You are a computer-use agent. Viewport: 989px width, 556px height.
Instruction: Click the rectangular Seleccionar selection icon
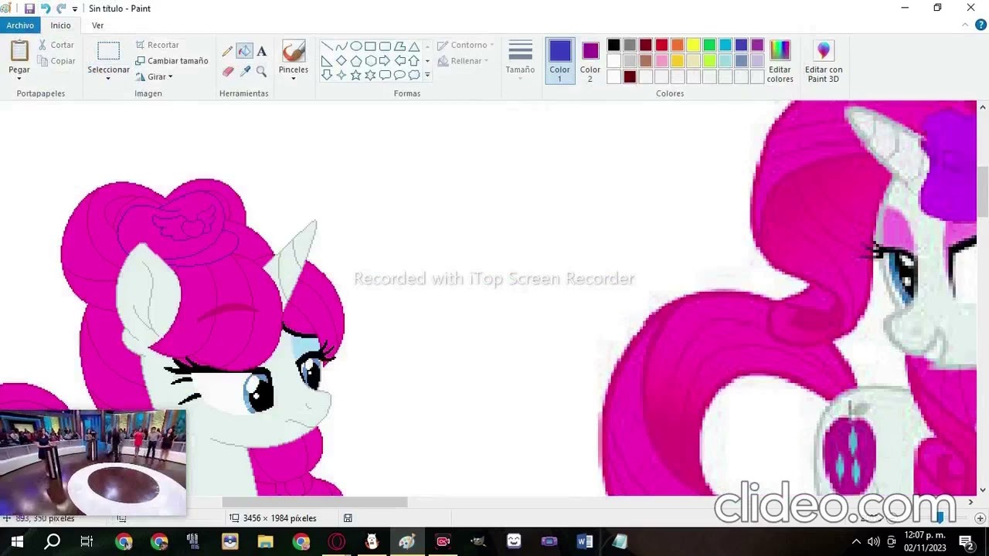point(108,52)
